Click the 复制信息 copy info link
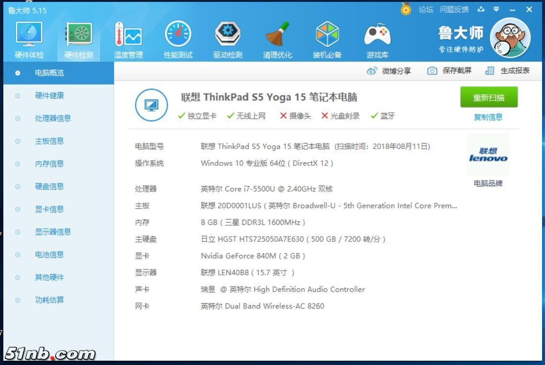 pos(489,116)
